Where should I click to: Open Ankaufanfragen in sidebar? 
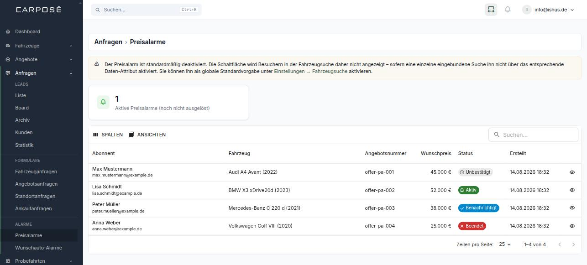[33, 208]
